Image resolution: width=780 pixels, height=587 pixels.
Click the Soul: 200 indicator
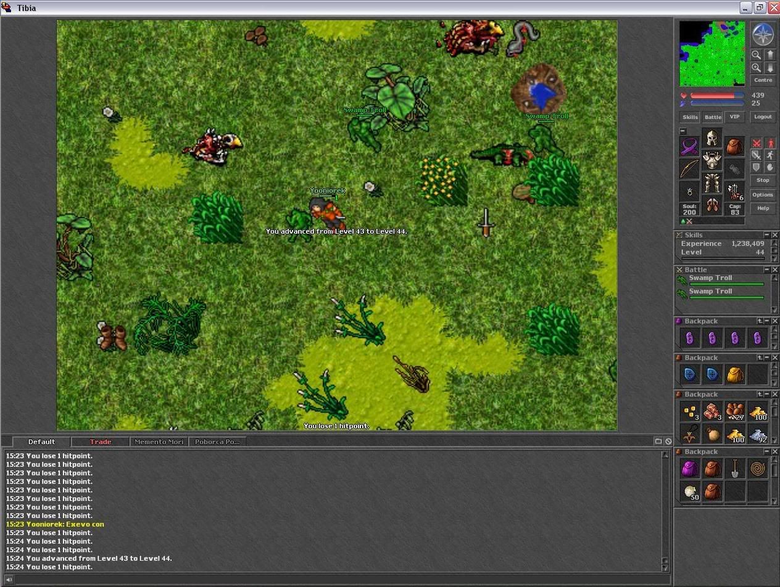[690, 210]
